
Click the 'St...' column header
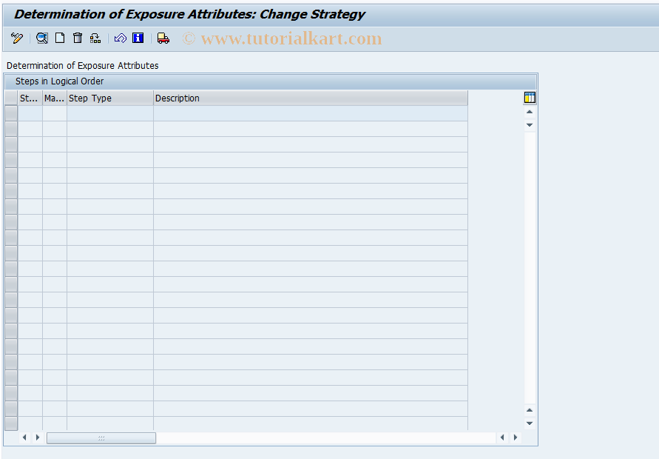pyautogui.click(x=30, y=98)
